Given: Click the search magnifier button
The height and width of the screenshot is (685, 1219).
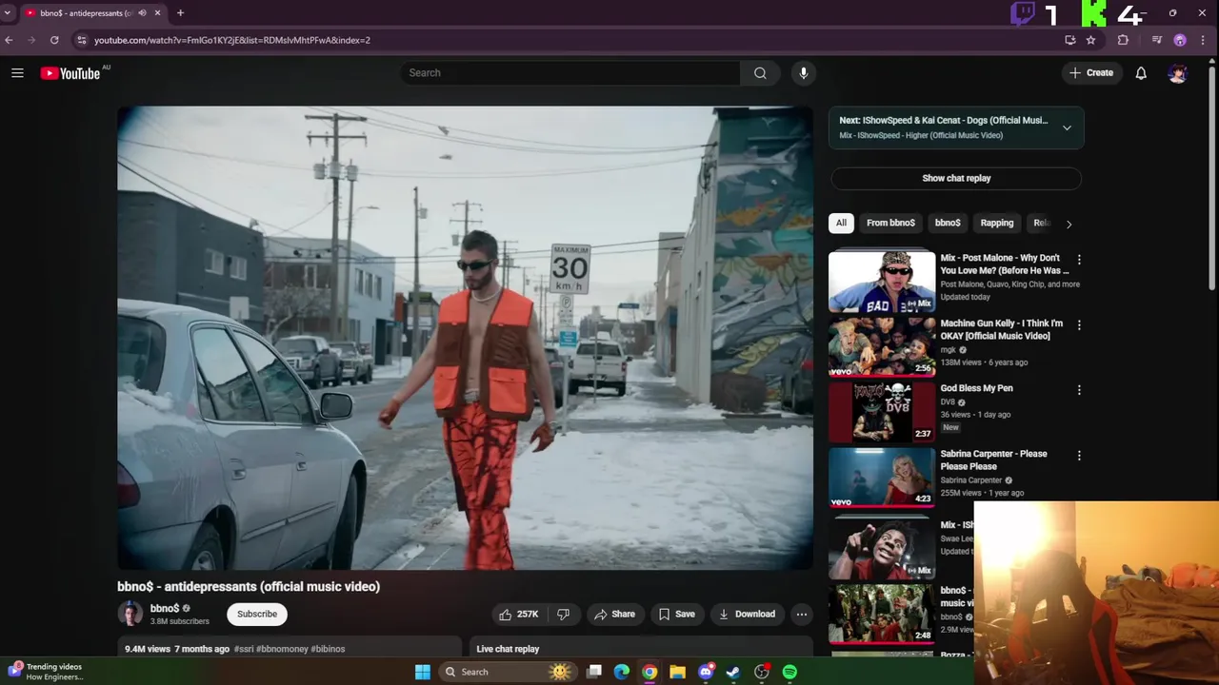Looking at the screenshot, I should pos(760,72).
